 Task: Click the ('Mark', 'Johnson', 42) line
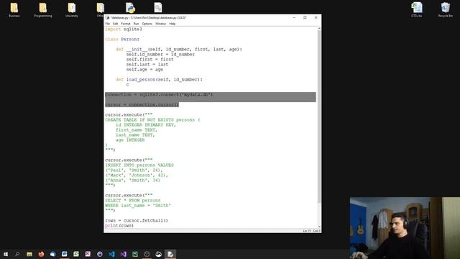(x=137, y=176)
